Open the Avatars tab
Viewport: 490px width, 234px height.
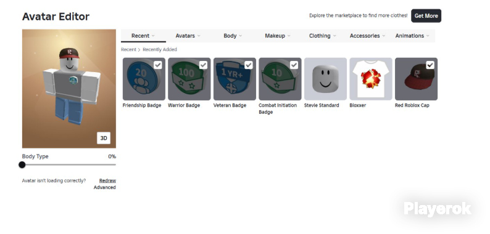tap(188, 36)
